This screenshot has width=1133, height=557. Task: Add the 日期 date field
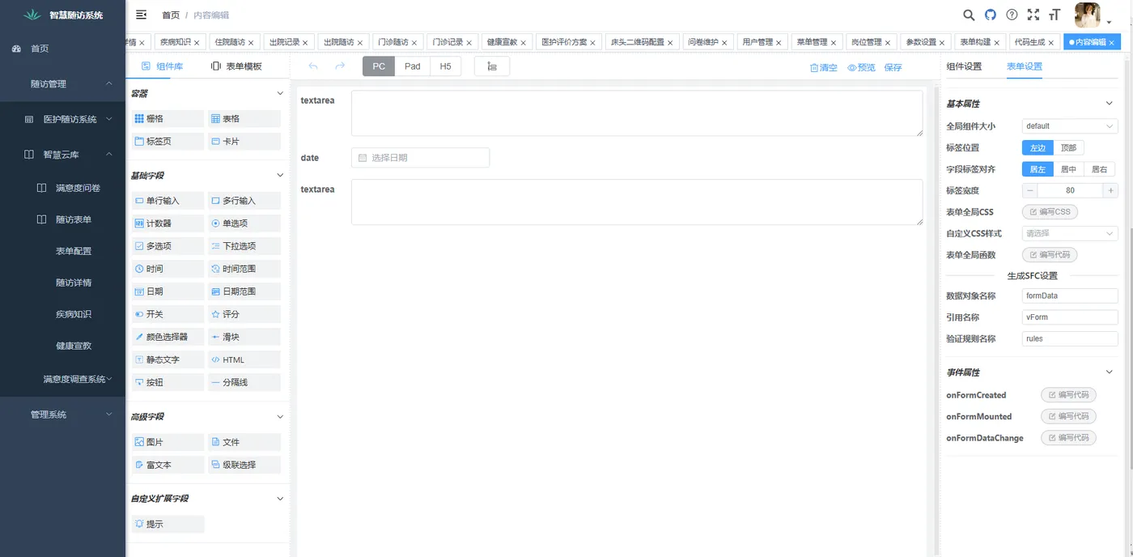tap(168, 291)
